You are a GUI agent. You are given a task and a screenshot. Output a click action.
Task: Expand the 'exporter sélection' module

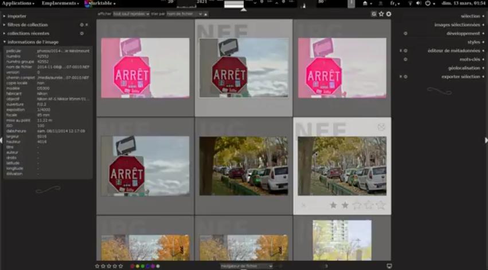460,77
